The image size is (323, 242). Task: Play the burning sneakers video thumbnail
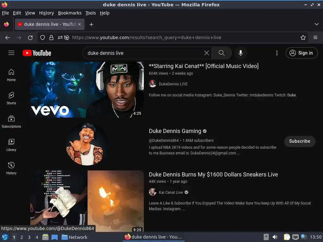click(87, 201)
